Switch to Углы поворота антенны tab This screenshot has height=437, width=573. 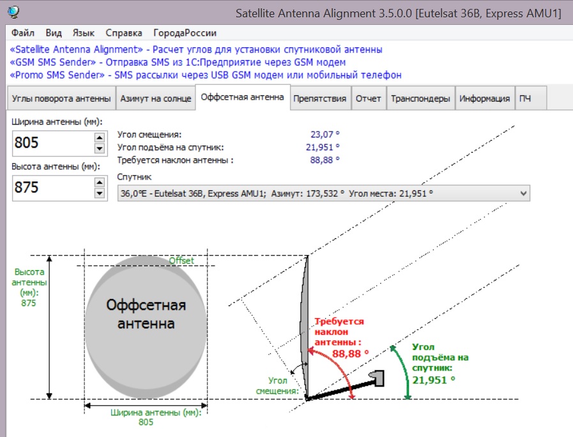tap(61, 98)
